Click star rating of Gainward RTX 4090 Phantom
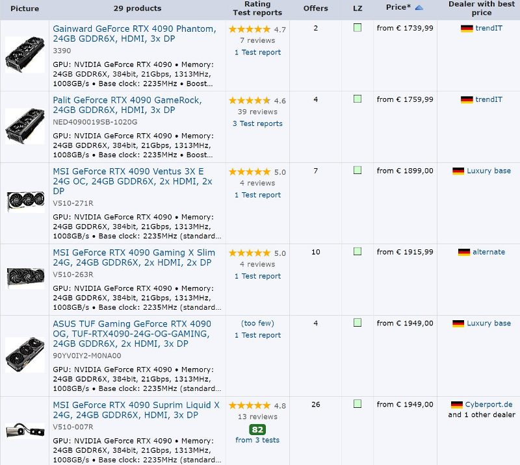The width and height of the screenshot is (520, 465). click(x=249, y=29)
